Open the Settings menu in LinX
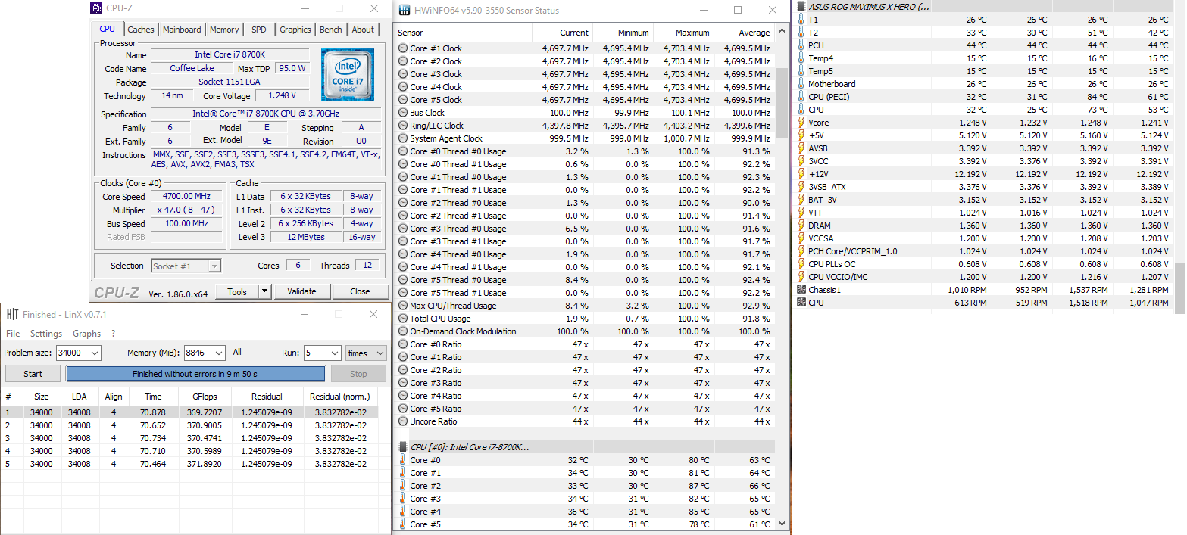The height and width of the screenshot is (535, 1187). pyautogui.click(x=46, y=334)
